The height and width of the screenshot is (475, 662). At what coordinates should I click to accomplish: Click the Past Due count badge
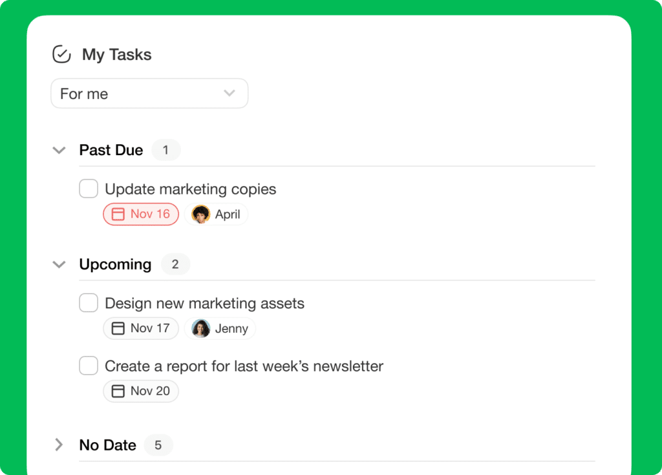click(x=165, y=150)
